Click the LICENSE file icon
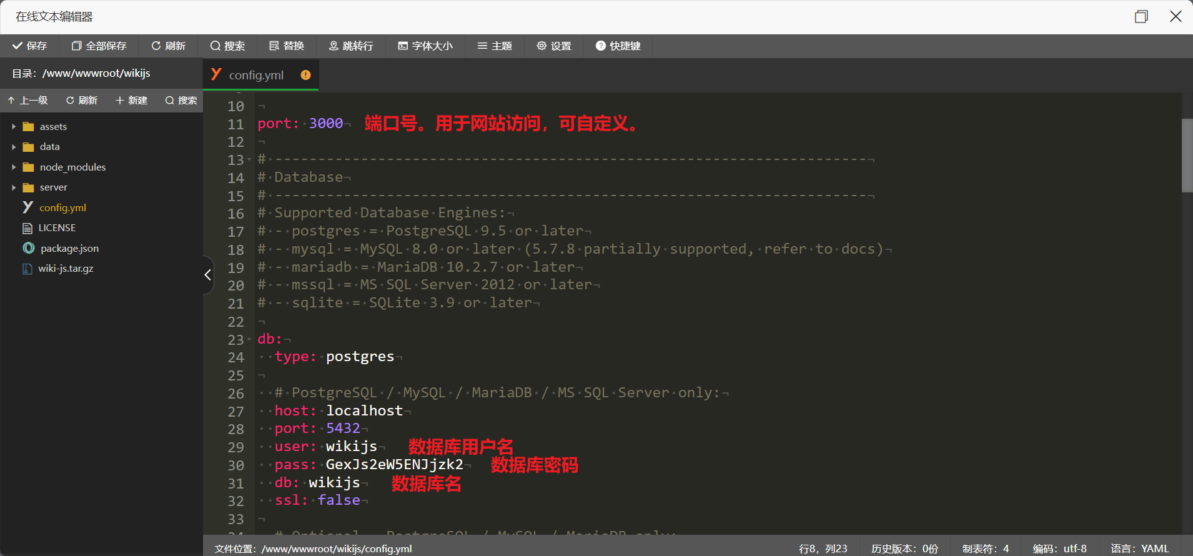The image size is (1193, 556). coord(27,228)
